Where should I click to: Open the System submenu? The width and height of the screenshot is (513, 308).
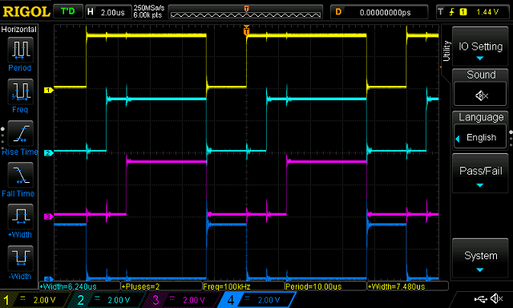click(480, 258)
